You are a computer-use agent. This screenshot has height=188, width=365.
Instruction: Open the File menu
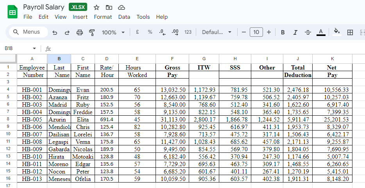pyautogui.click(x=28, y=17)
